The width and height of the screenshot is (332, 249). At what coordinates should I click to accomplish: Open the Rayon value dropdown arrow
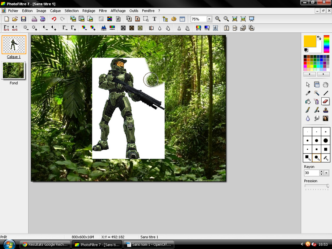[326, 173]
